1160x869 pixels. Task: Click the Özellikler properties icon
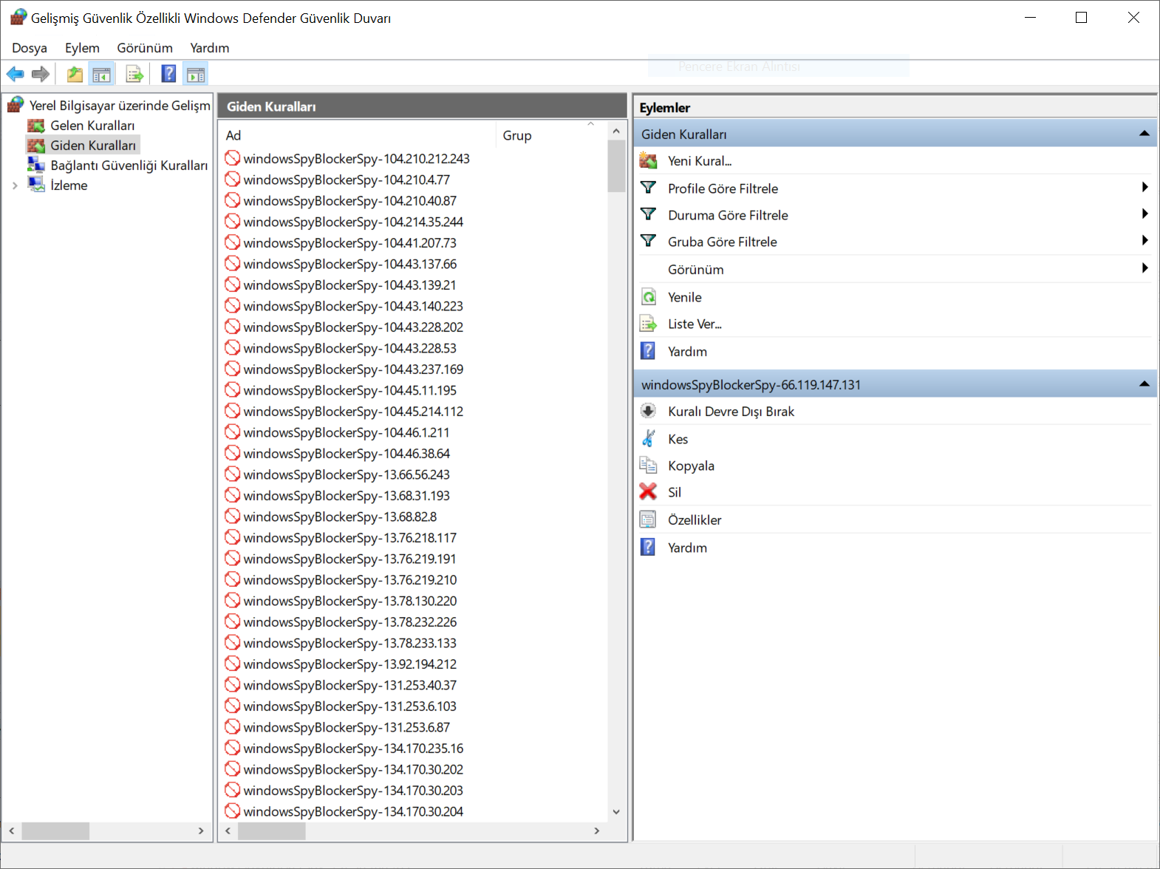click(648, 519)
